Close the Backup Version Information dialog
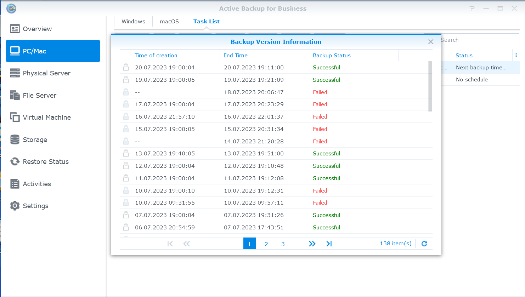525x297 pixels. click(431, 42)
